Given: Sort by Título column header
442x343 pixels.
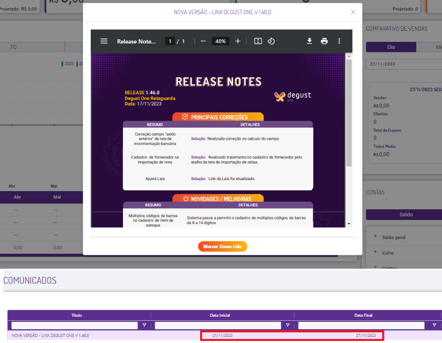Looking at the screenshot, I should click(77, 315).
